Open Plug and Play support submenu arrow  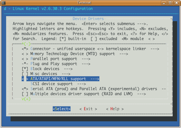(86, 64)
